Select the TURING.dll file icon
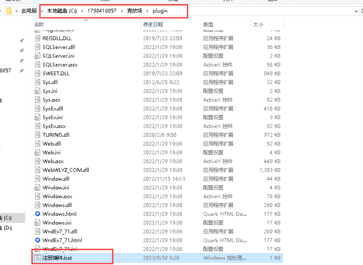Screen dimensions: 363x265 (38, 135)
